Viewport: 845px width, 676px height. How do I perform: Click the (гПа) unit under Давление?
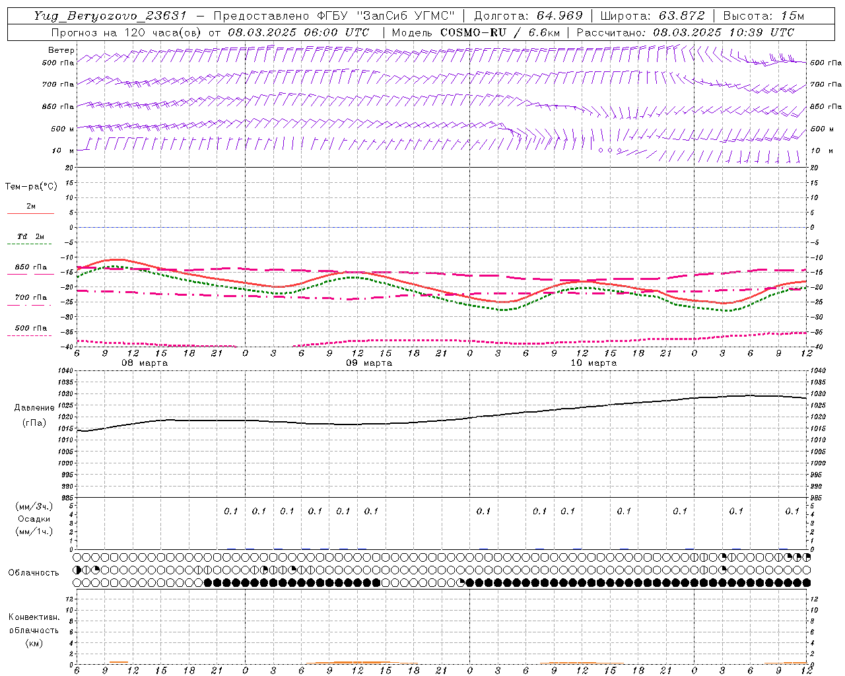34,422
